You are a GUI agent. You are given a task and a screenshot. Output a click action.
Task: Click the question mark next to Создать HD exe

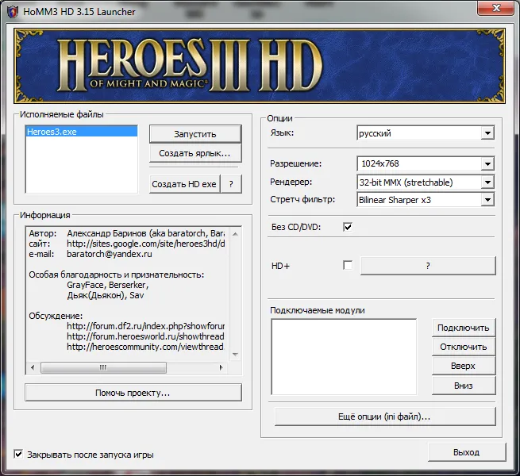pyautogui.click(x=230, y=184)
